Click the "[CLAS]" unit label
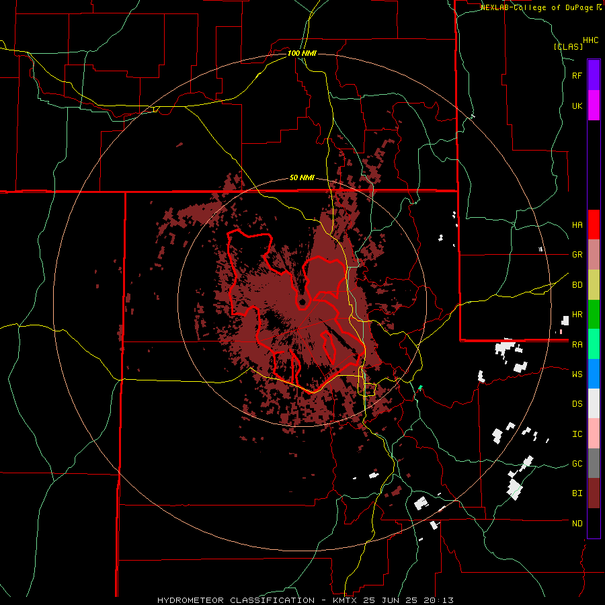 click(x=568, y=46)
